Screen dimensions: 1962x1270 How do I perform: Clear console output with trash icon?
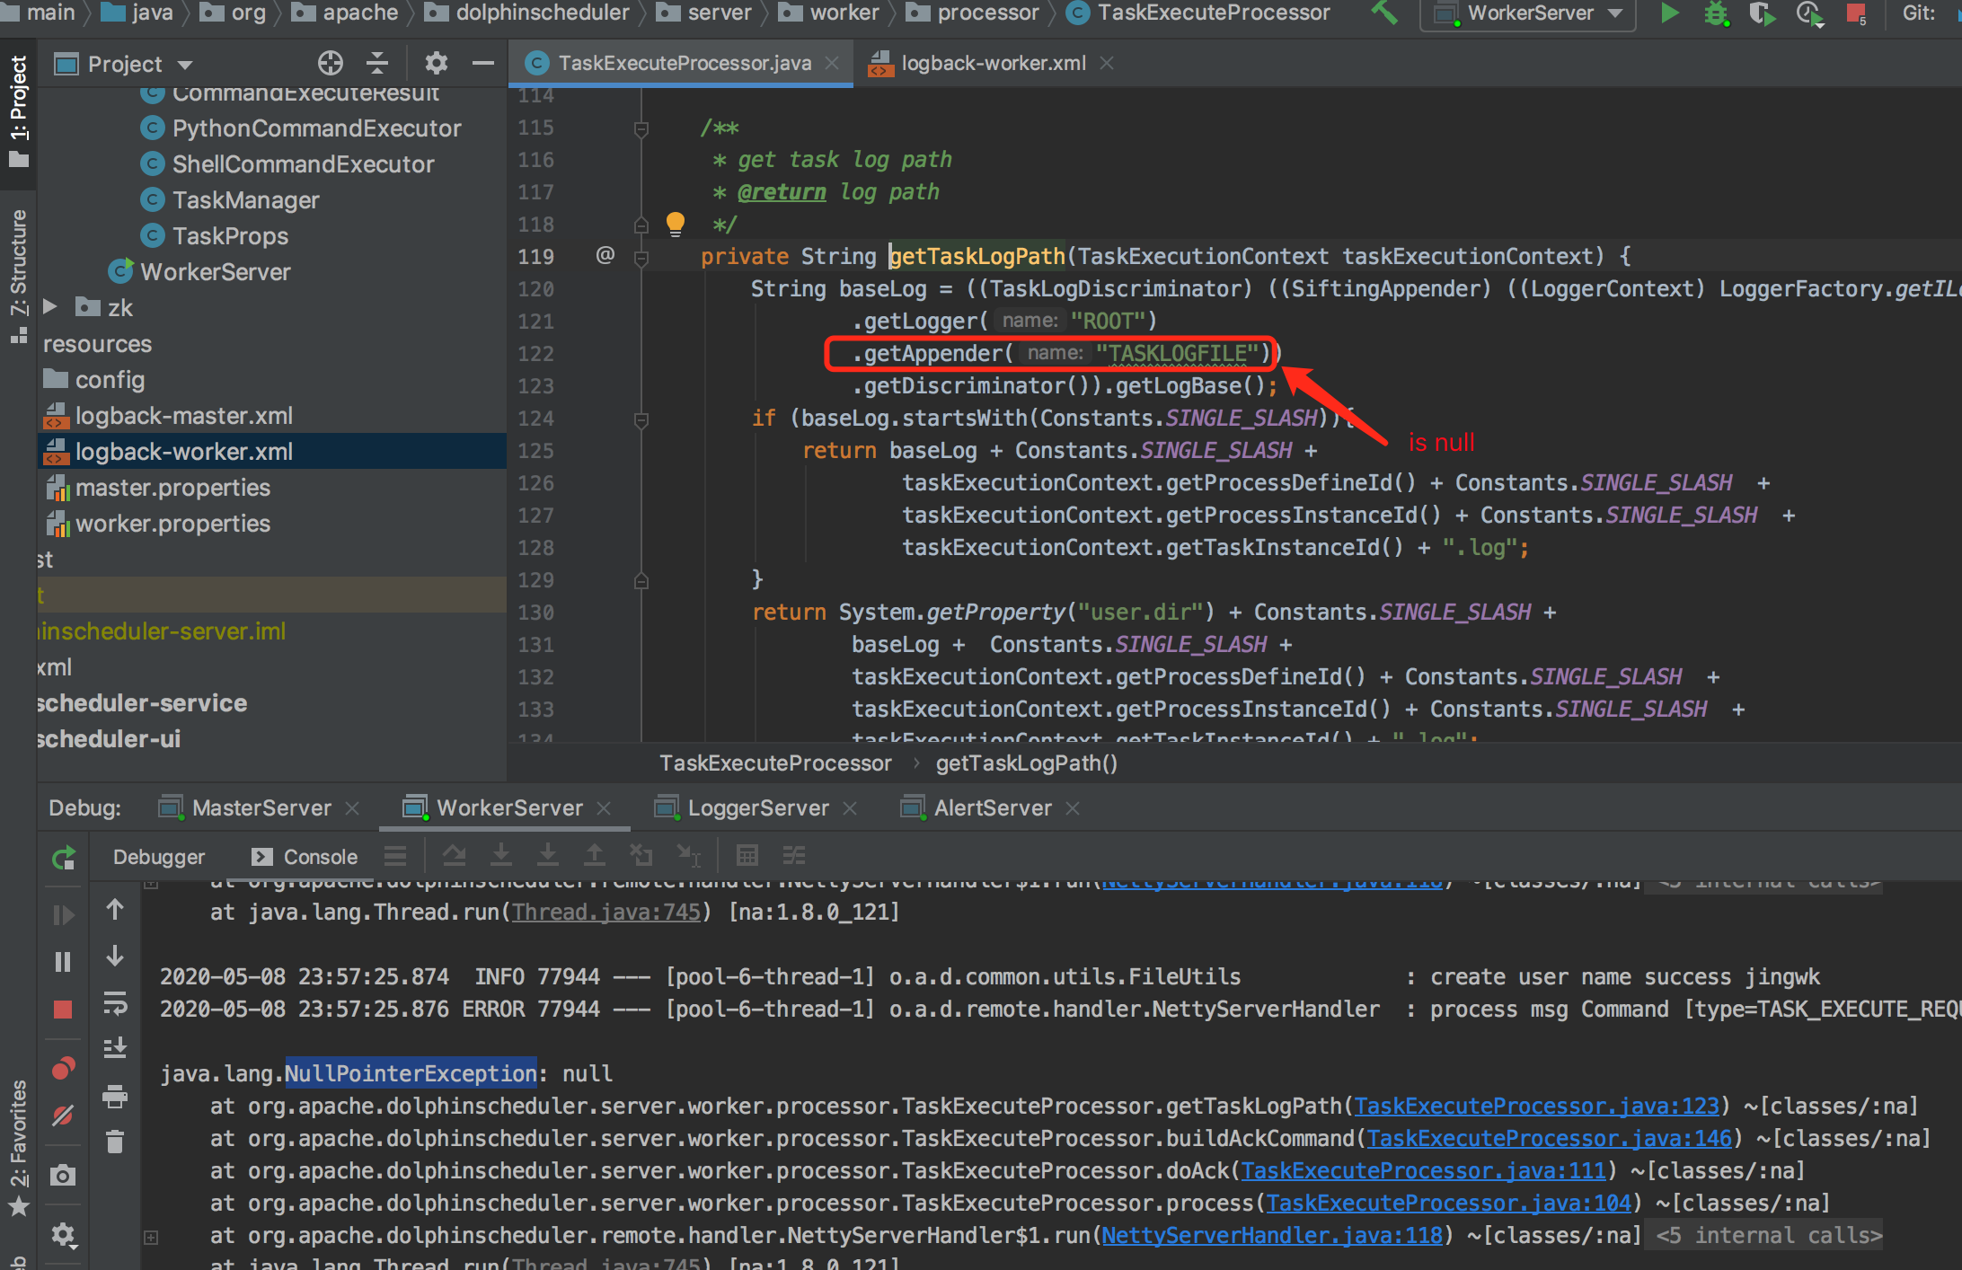pos(115,1142)
